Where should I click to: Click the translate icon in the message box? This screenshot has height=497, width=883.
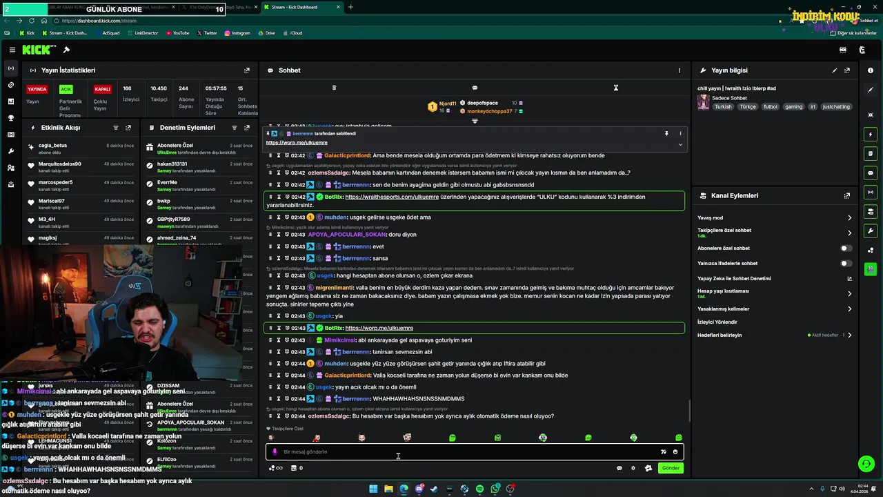click(664, 452)
